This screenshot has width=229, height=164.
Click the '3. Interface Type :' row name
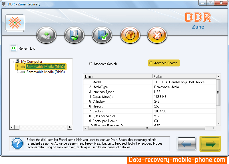point(101,92)
